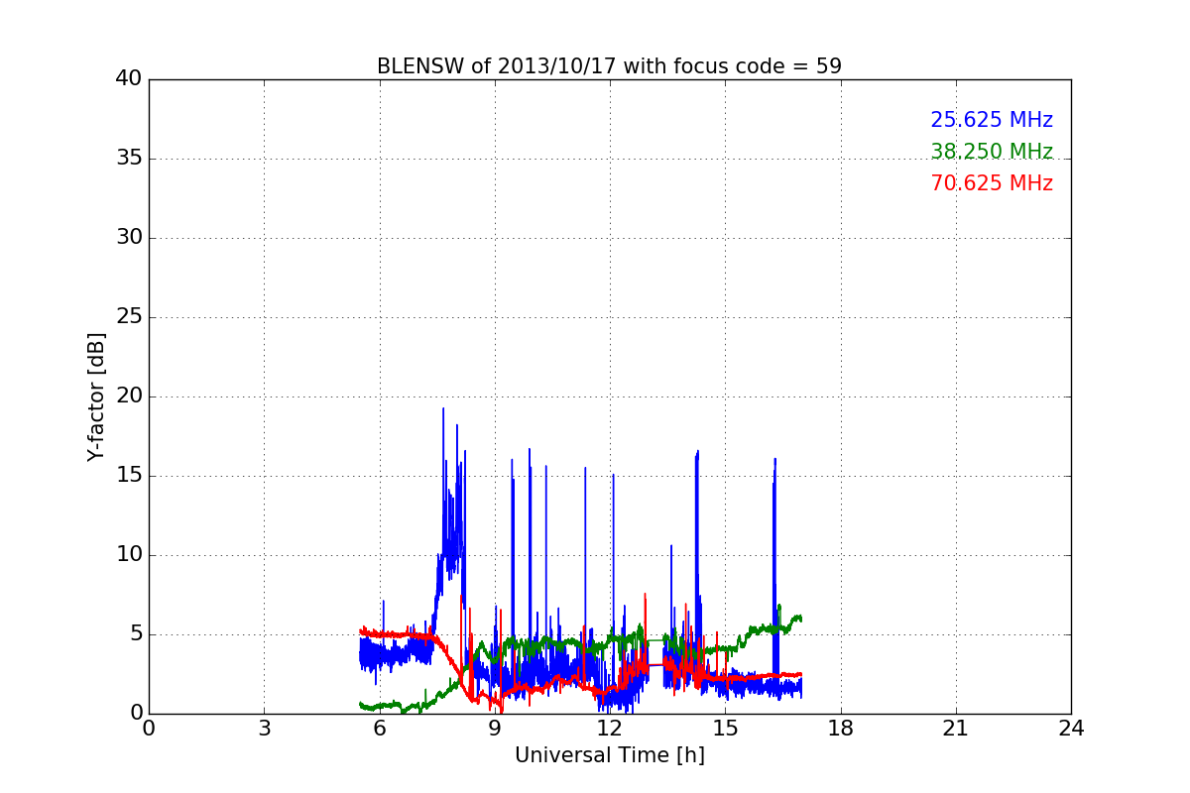Click y-axis tick label 35
Image resolution: width=1190 pixels, height=793 pixels.
129,159
